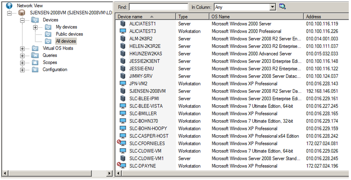Click the Network View globe icon
The image size is (351, 180).
coord(9,6)
